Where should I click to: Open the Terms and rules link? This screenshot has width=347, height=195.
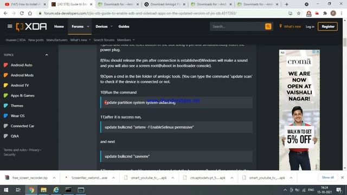coord(15,149)
